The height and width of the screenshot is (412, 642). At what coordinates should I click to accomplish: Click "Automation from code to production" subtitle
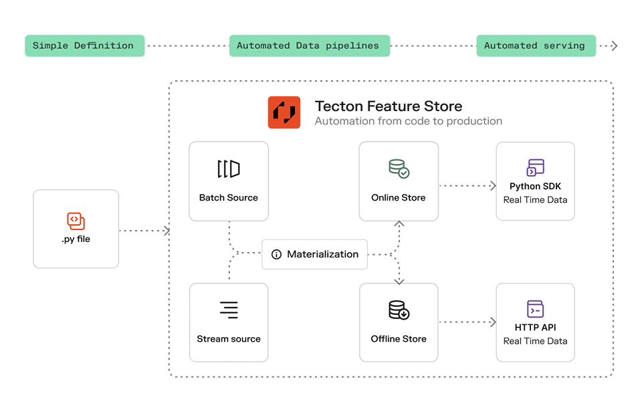point(408,121)
